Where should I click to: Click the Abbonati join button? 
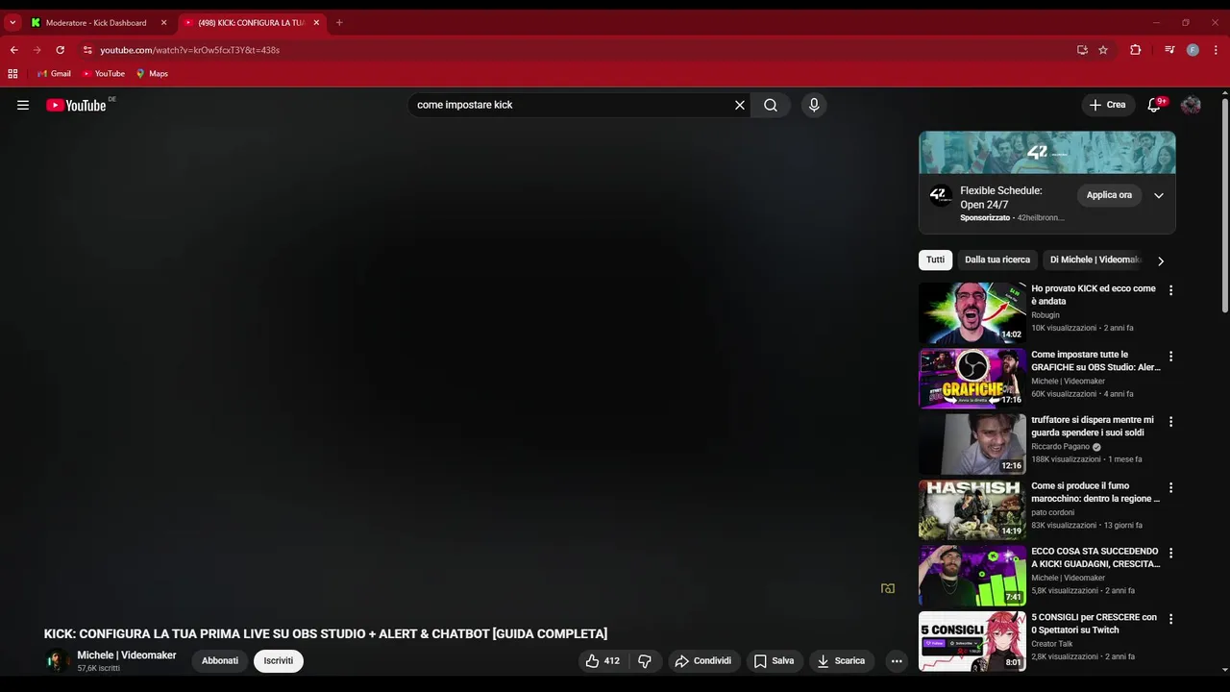(x=220, y=661)
